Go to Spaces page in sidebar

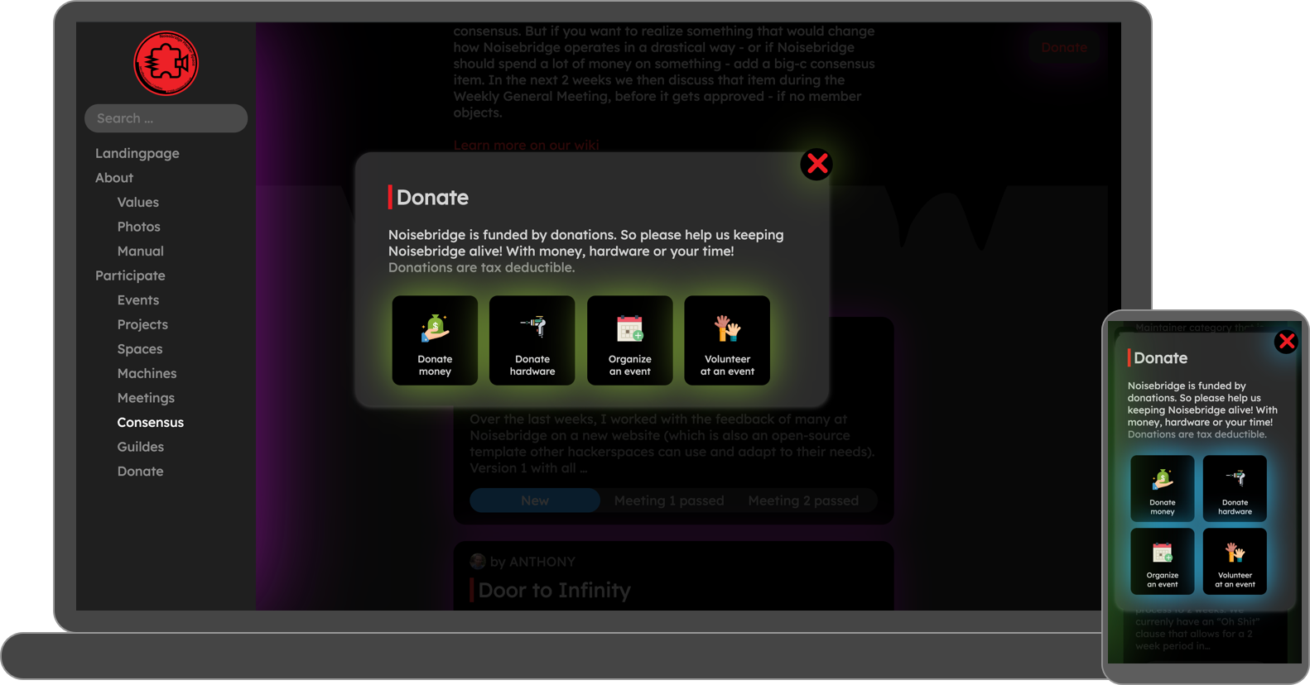(x=140, y=349)
